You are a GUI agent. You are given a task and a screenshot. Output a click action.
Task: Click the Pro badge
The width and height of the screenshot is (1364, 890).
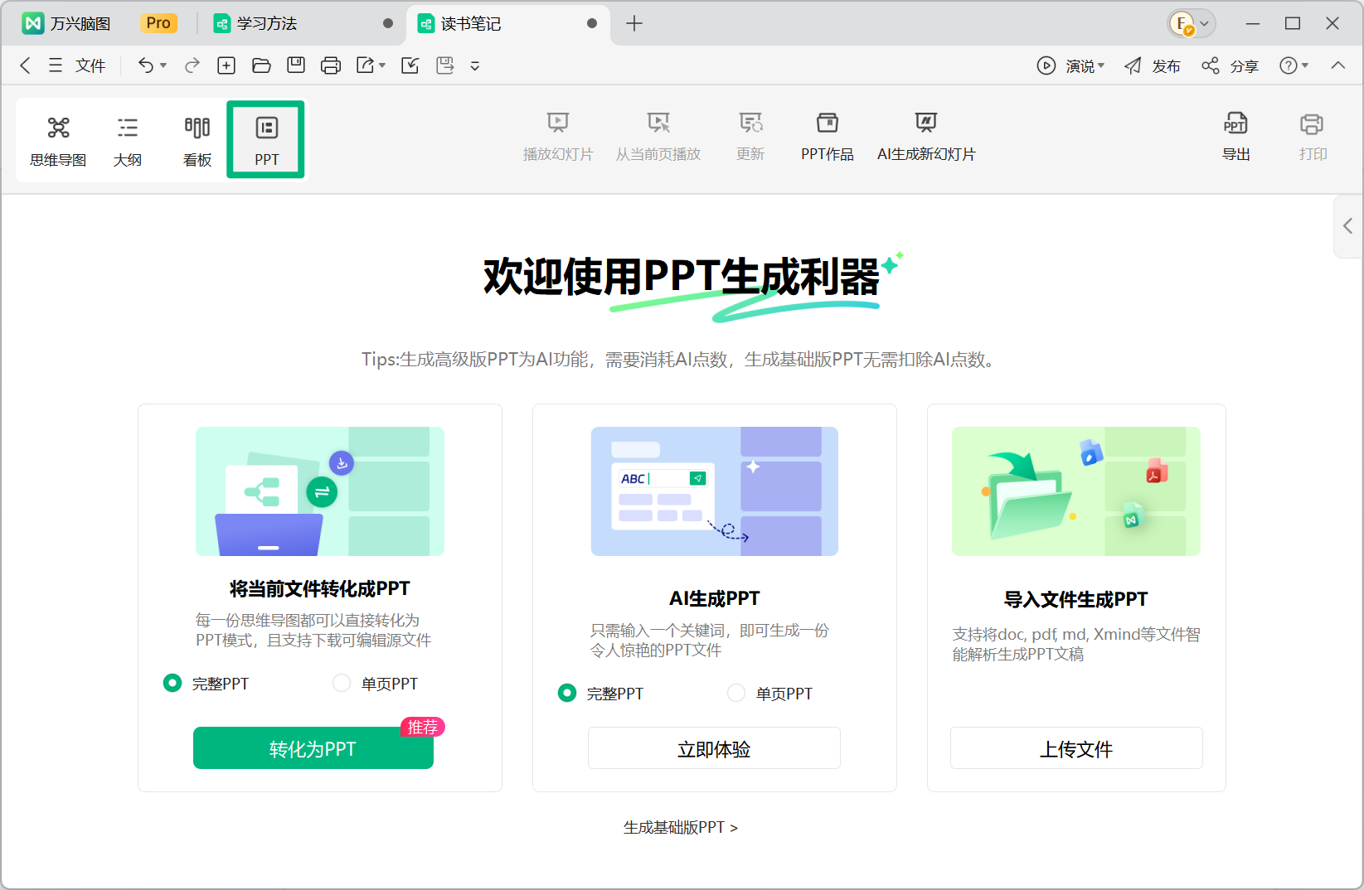158,23
